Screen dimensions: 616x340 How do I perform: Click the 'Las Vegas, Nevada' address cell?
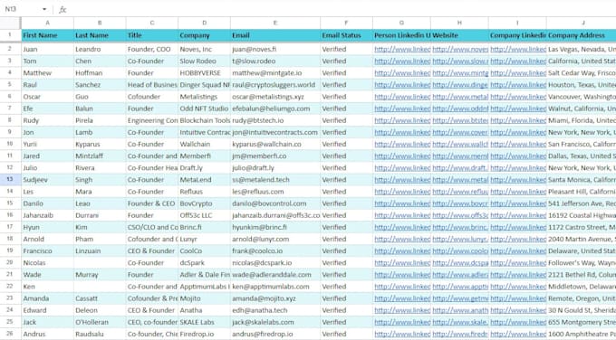click(581, 50)
